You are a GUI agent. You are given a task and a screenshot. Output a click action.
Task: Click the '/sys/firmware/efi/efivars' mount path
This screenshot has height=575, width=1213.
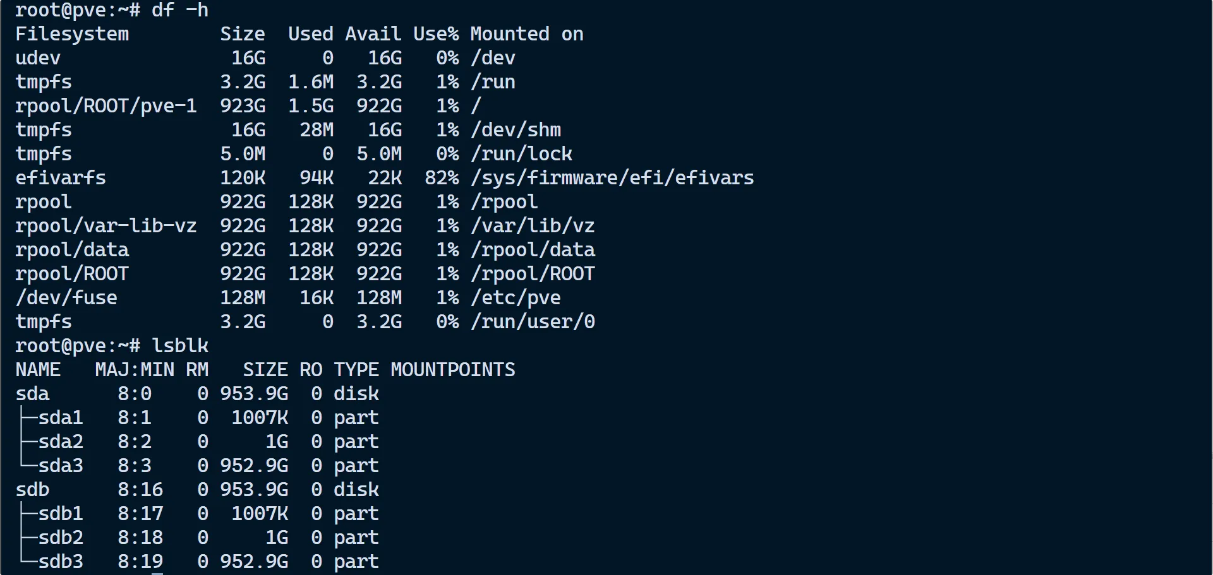pos(612,178)
